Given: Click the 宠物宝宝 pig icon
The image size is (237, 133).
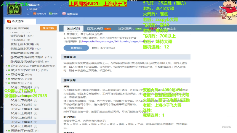Looking at the screenshot, I should 64,14.
